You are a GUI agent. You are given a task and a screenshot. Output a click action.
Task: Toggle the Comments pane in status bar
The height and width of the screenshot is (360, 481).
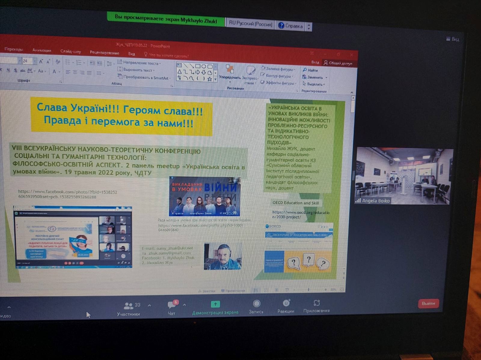pyautogui.click(x=233, y=291)
